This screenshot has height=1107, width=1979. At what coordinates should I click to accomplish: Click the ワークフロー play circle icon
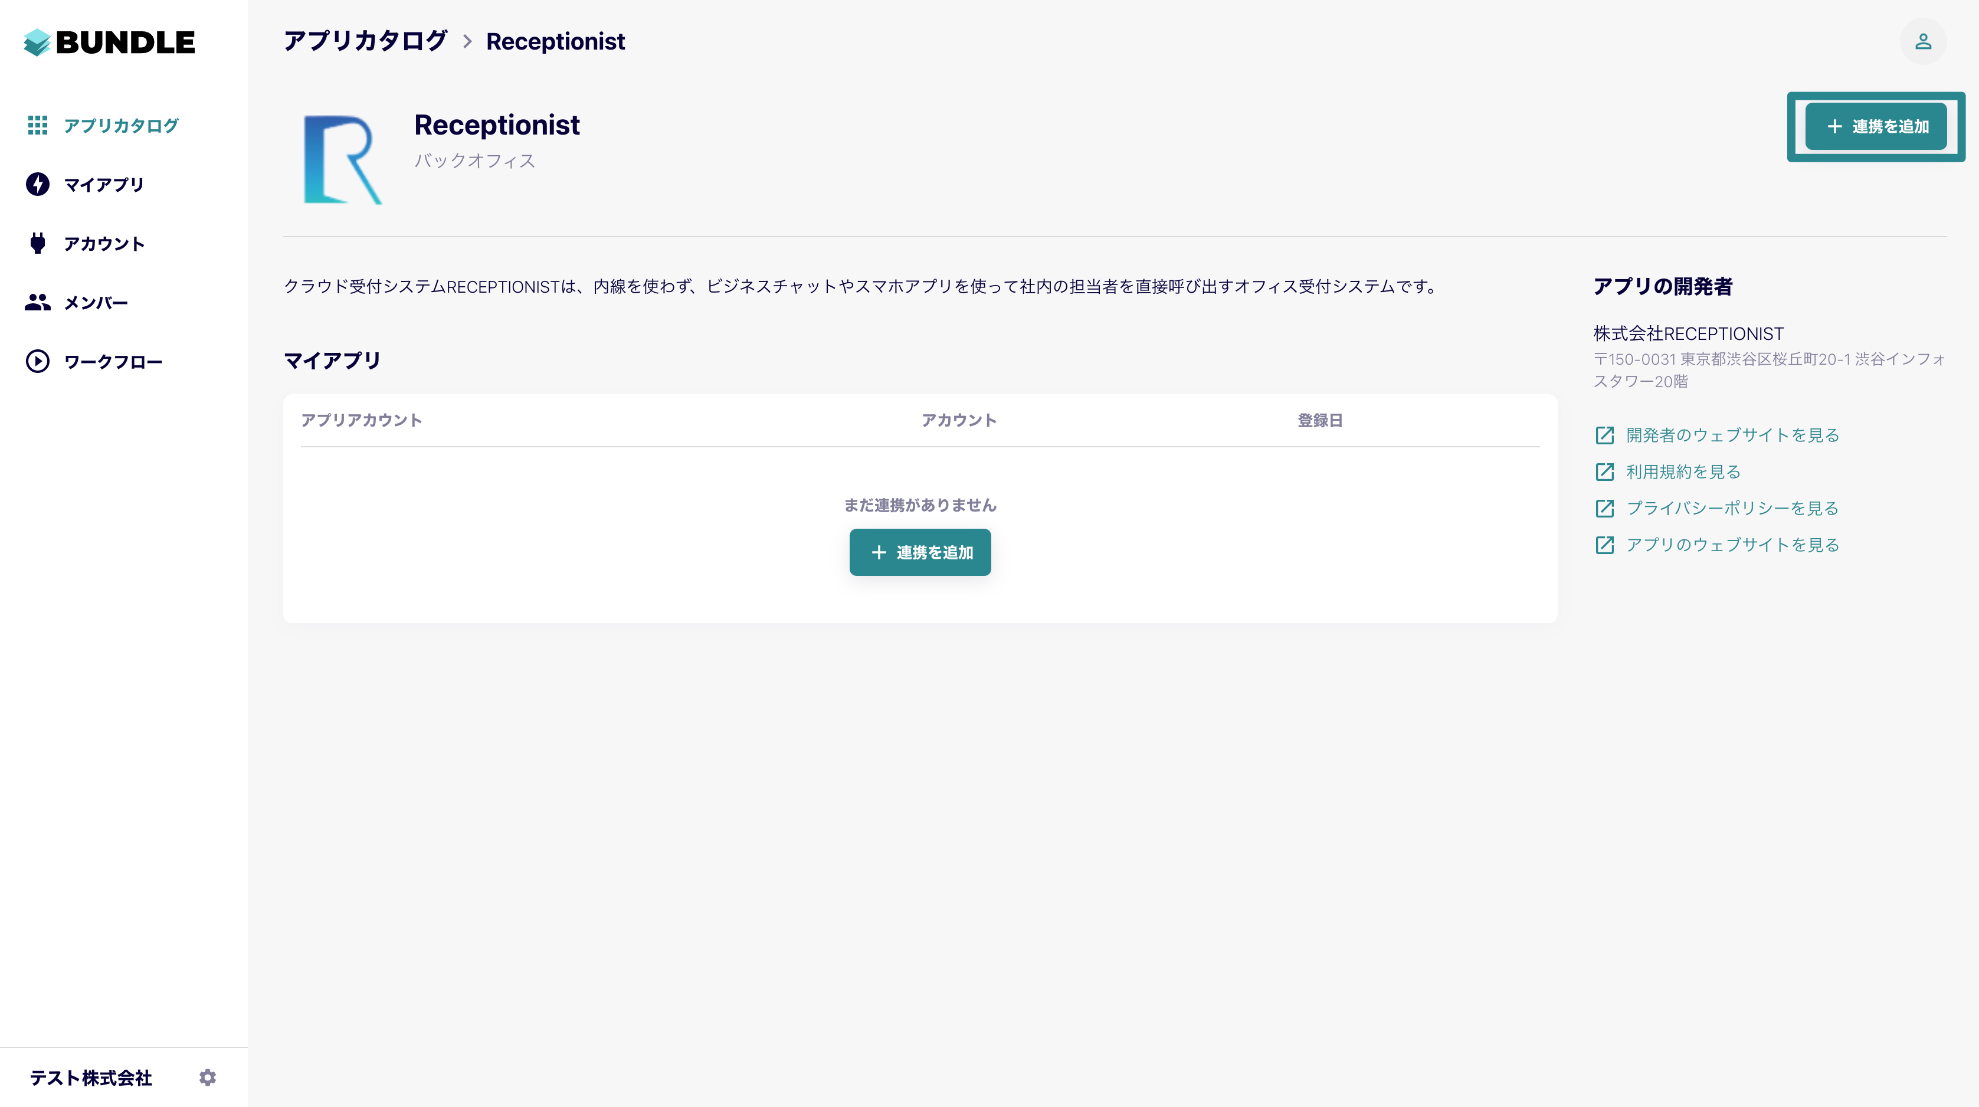click(38, 362)
